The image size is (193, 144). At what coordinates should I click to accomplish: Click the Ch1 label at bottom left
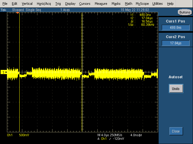(x=10, y=135)
